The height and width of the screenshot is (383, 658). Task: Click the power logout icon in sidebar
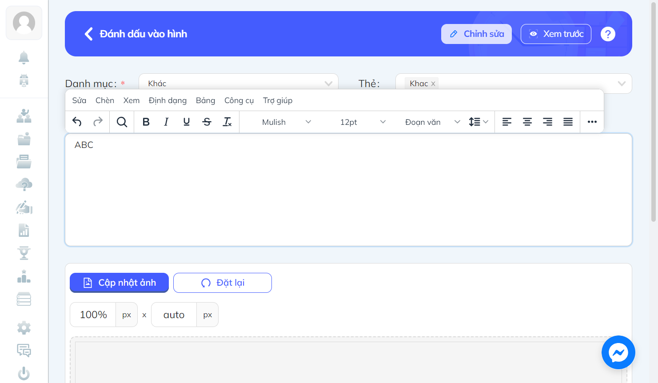click(x=24, y=374)
